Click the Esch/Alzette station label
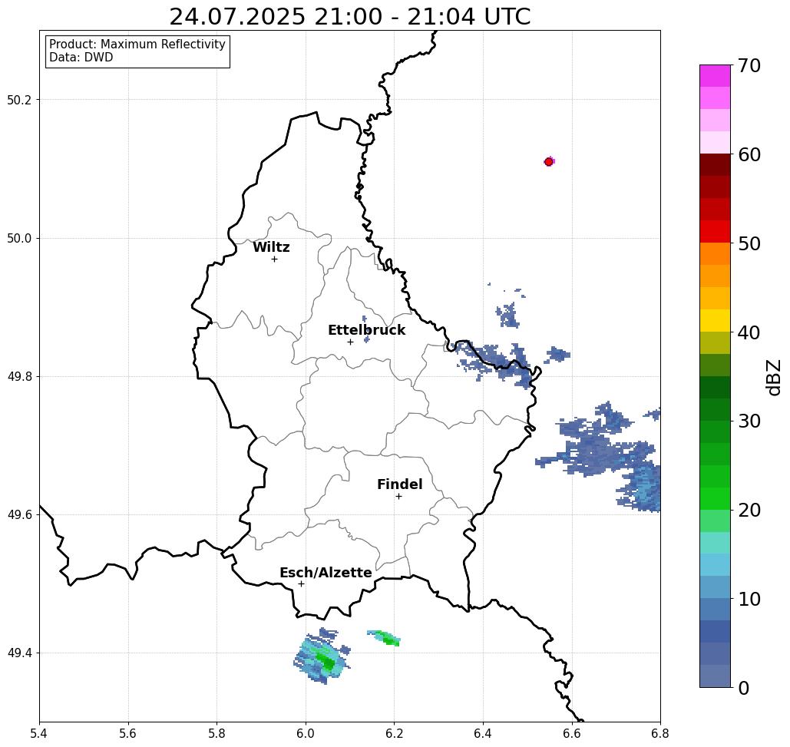Image resolution: width=790 pixels, height=747 pixels. coord(326,573)
